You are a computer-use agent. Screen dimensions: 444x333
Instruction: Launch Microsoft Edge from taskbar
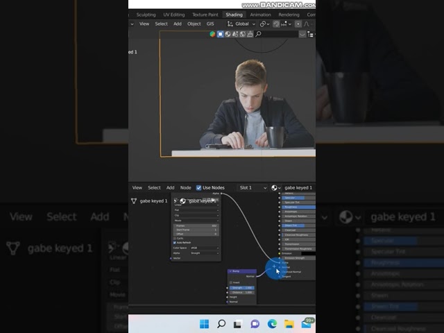tap(272, 324)
